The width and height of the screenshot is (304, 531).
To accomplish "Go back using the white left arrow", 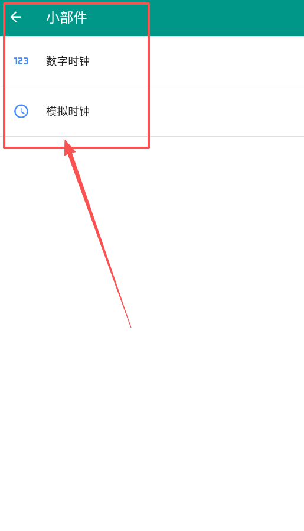I will 16,17.
